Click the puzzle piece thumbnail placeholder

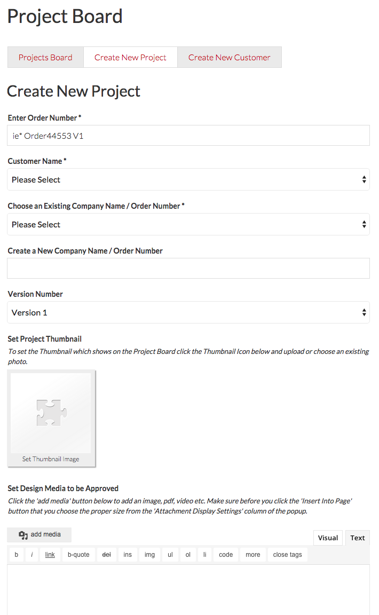51,413
